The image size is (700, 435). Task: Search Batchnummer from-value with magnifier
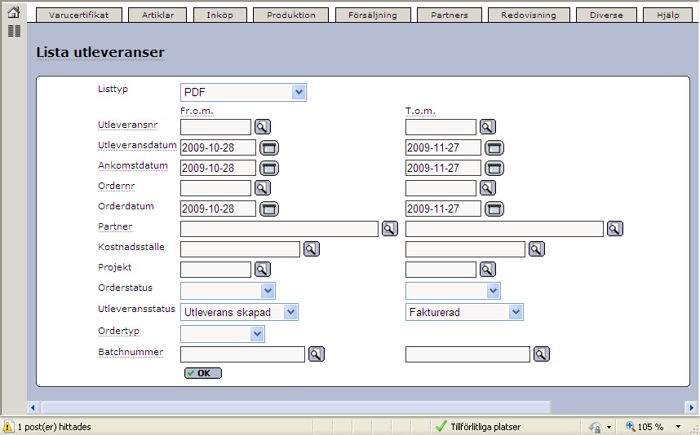(316, 354)
